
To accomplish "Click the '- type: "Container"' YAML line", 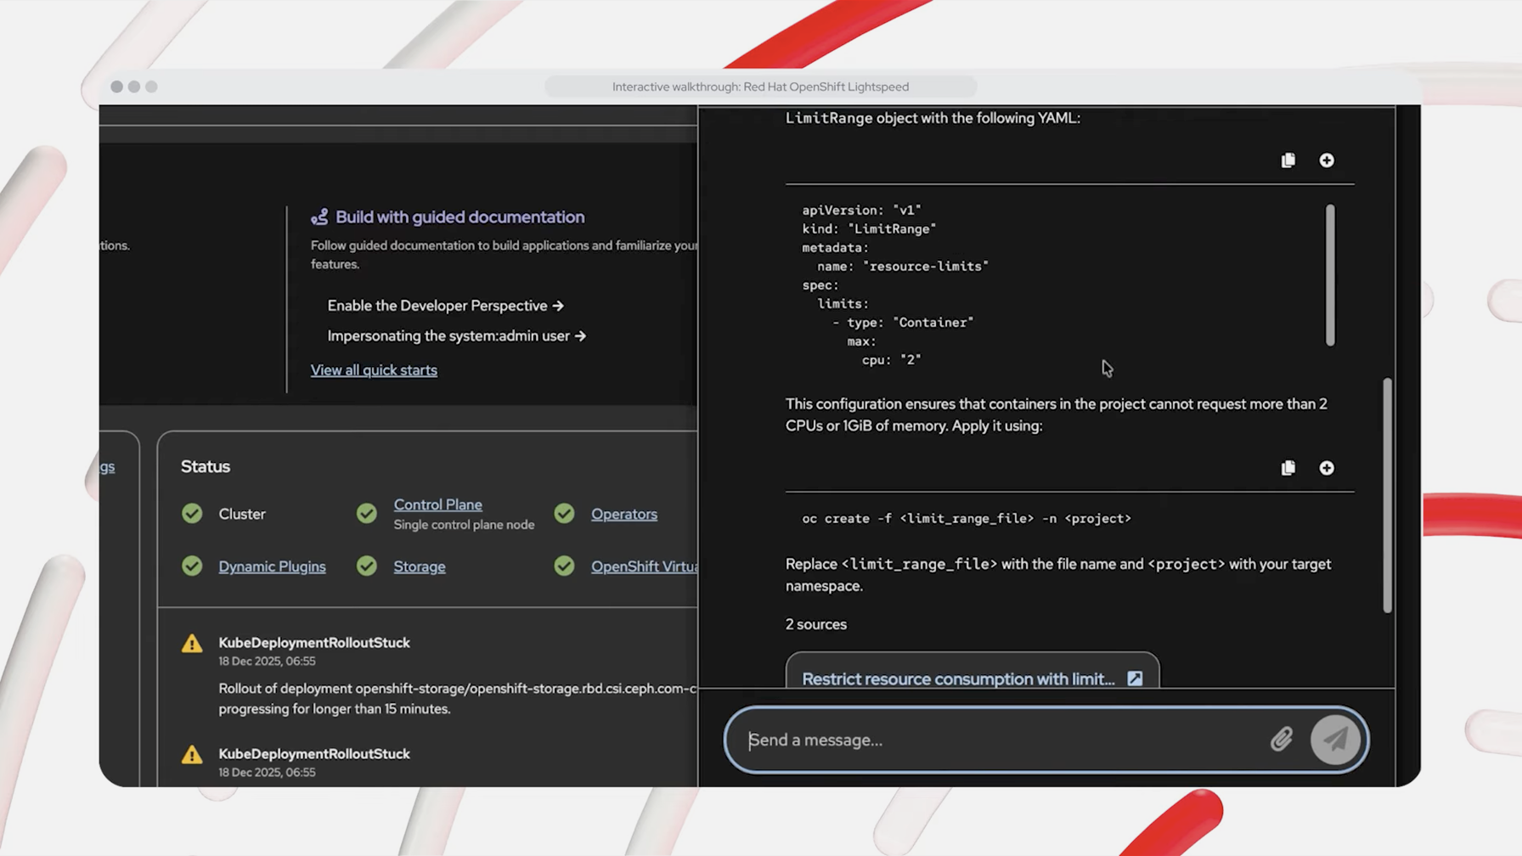I will pos(903,323).
